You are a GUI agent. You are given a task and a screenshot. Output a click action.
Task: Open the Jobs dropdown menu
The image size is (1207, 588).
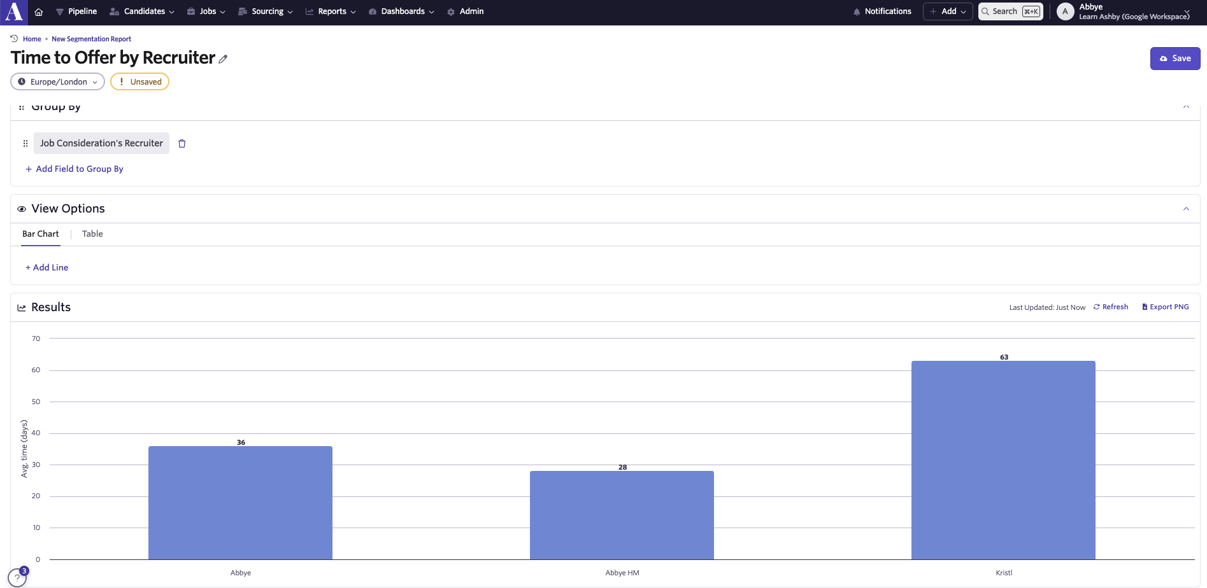coord(206,11)
